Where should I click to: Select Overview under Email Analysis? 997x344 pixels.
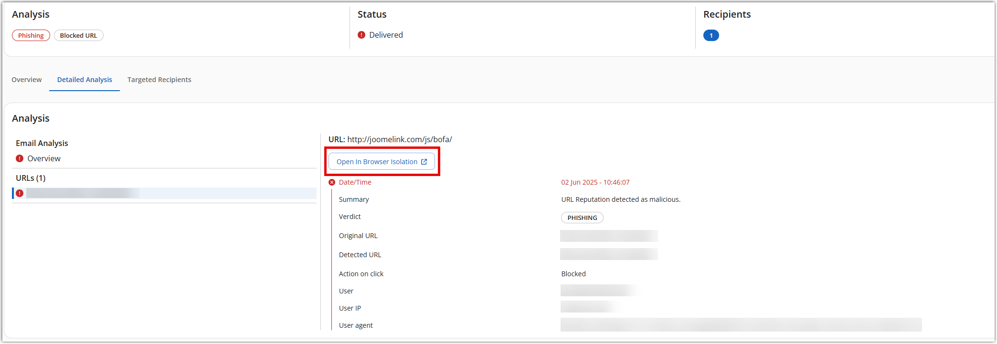44,158
